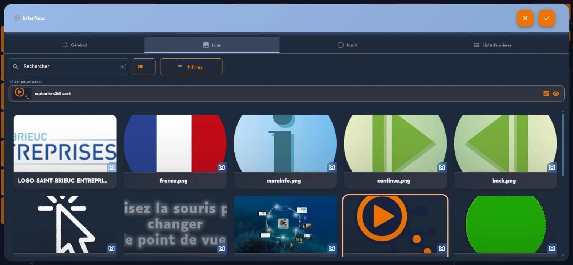Select the france.png flag image
573x265 pixels.
pos(175,143)
